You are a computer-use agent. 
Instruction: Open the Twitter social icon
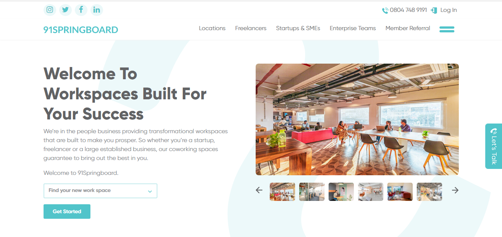tap(65, 10)
